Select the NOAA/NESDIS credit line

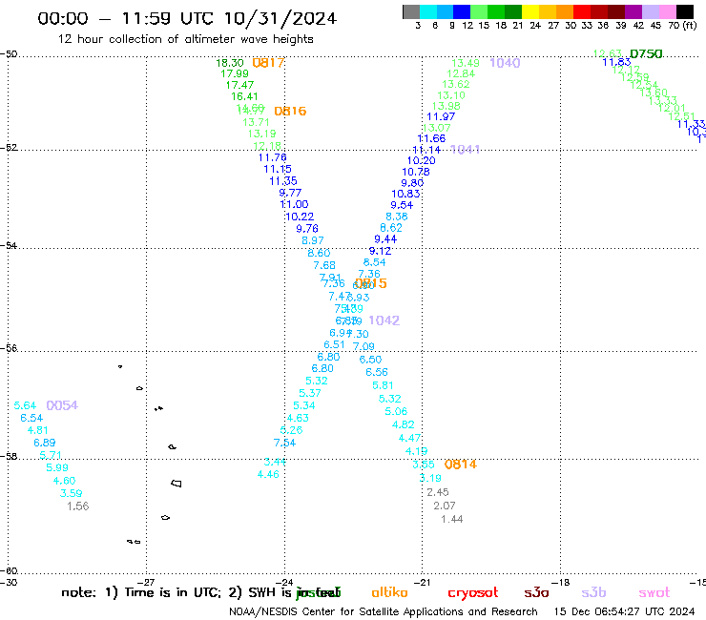[x=384, y=612]
